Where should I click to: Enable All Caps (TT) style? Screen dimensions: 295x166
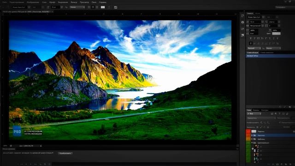[258, 38]
